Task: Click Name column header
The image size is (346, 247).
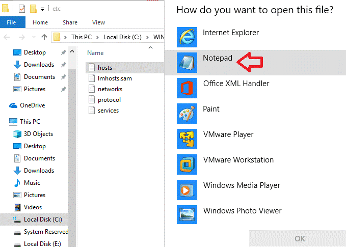Action: (x=95, y=53)
